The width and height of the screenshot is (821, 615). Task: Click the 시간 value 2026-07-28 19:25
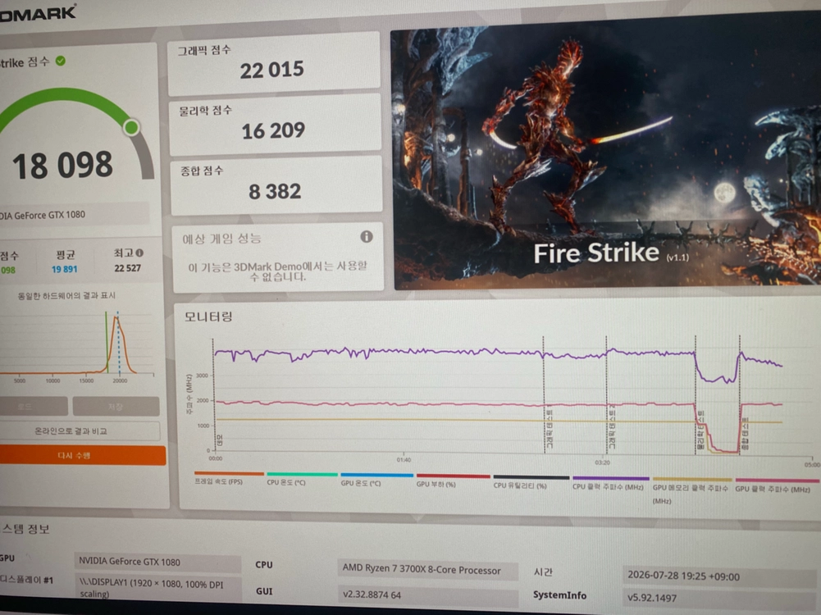(x=722, y=576)
